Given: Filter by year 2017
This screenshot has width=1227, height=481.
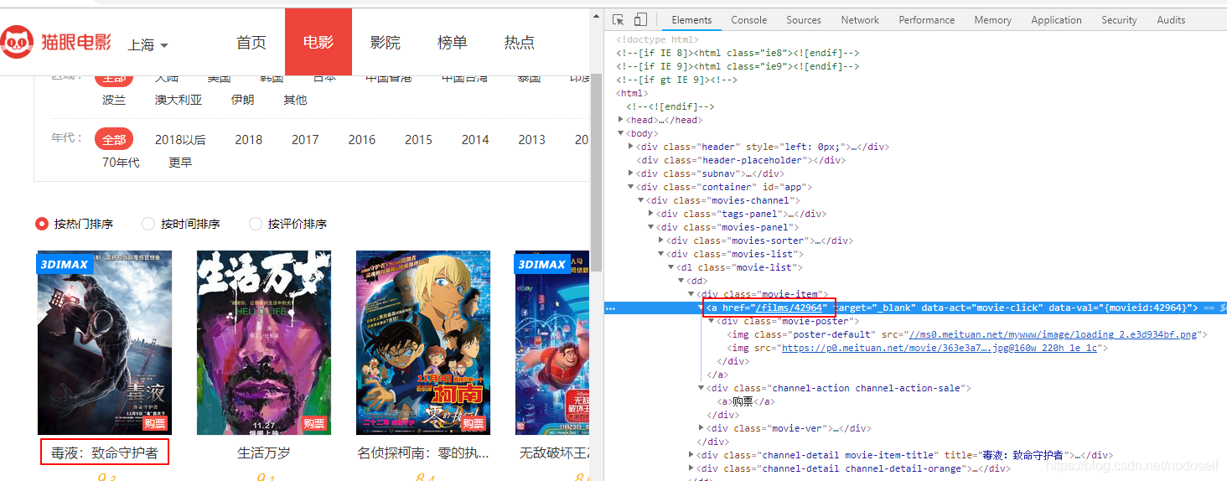Looking at the screenshot, I should (x=305, y=140).
